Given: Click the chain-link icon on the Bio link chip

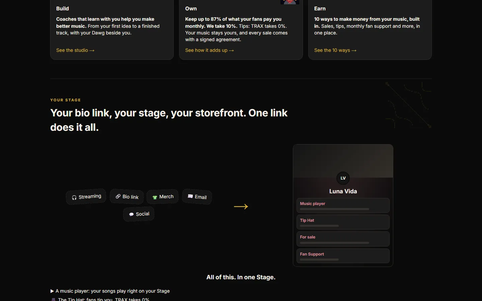Looking at the screenshot, I should (118, 196).
